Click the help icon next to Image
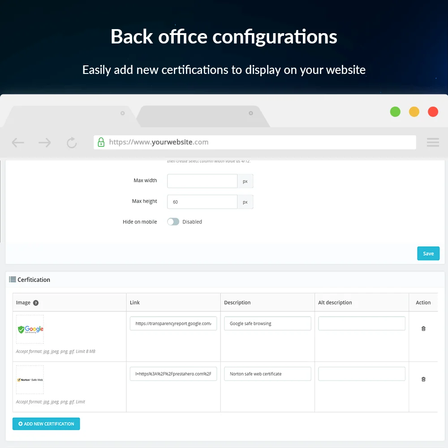This screenshot has height=448, width=448. (36, 303)
